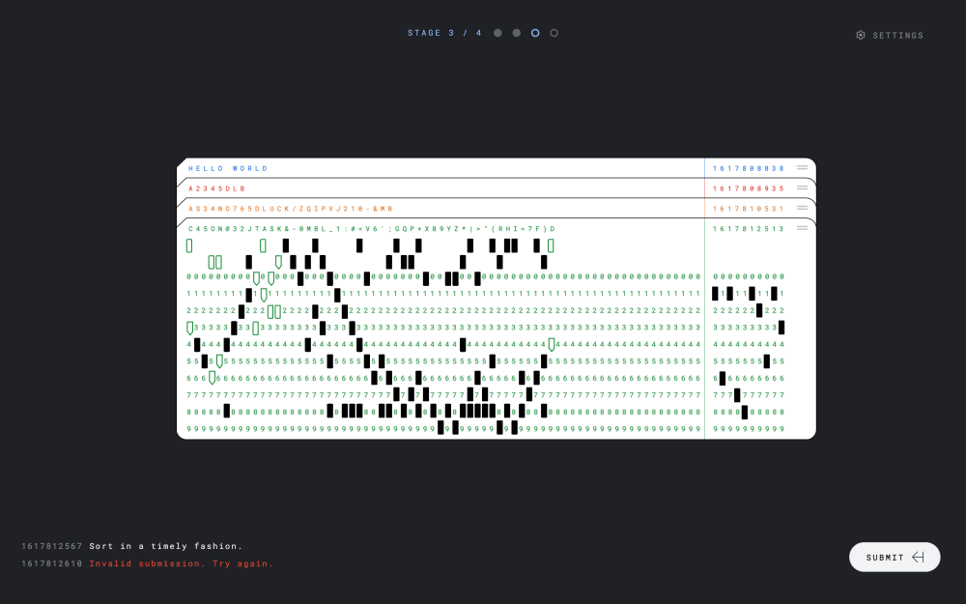966x604 pixels.
Task: Click drag handle beside 1617808935
Action: pyautogui.click(x=802, y=187)
